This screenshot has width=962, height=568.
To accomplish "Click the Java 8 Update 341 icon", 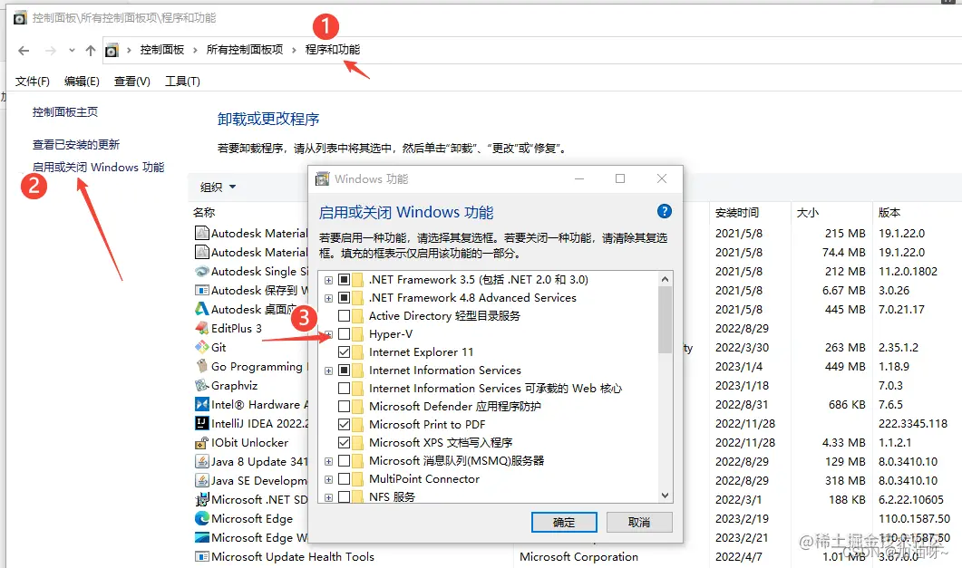I will (202, 461).
